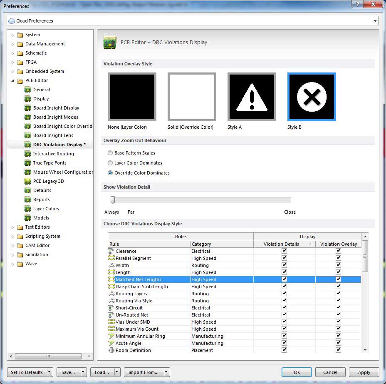Viewport: 386px width, 384px height.
Task: Open the Mouse Wheel Configuration page
Action: click(63, 172)
